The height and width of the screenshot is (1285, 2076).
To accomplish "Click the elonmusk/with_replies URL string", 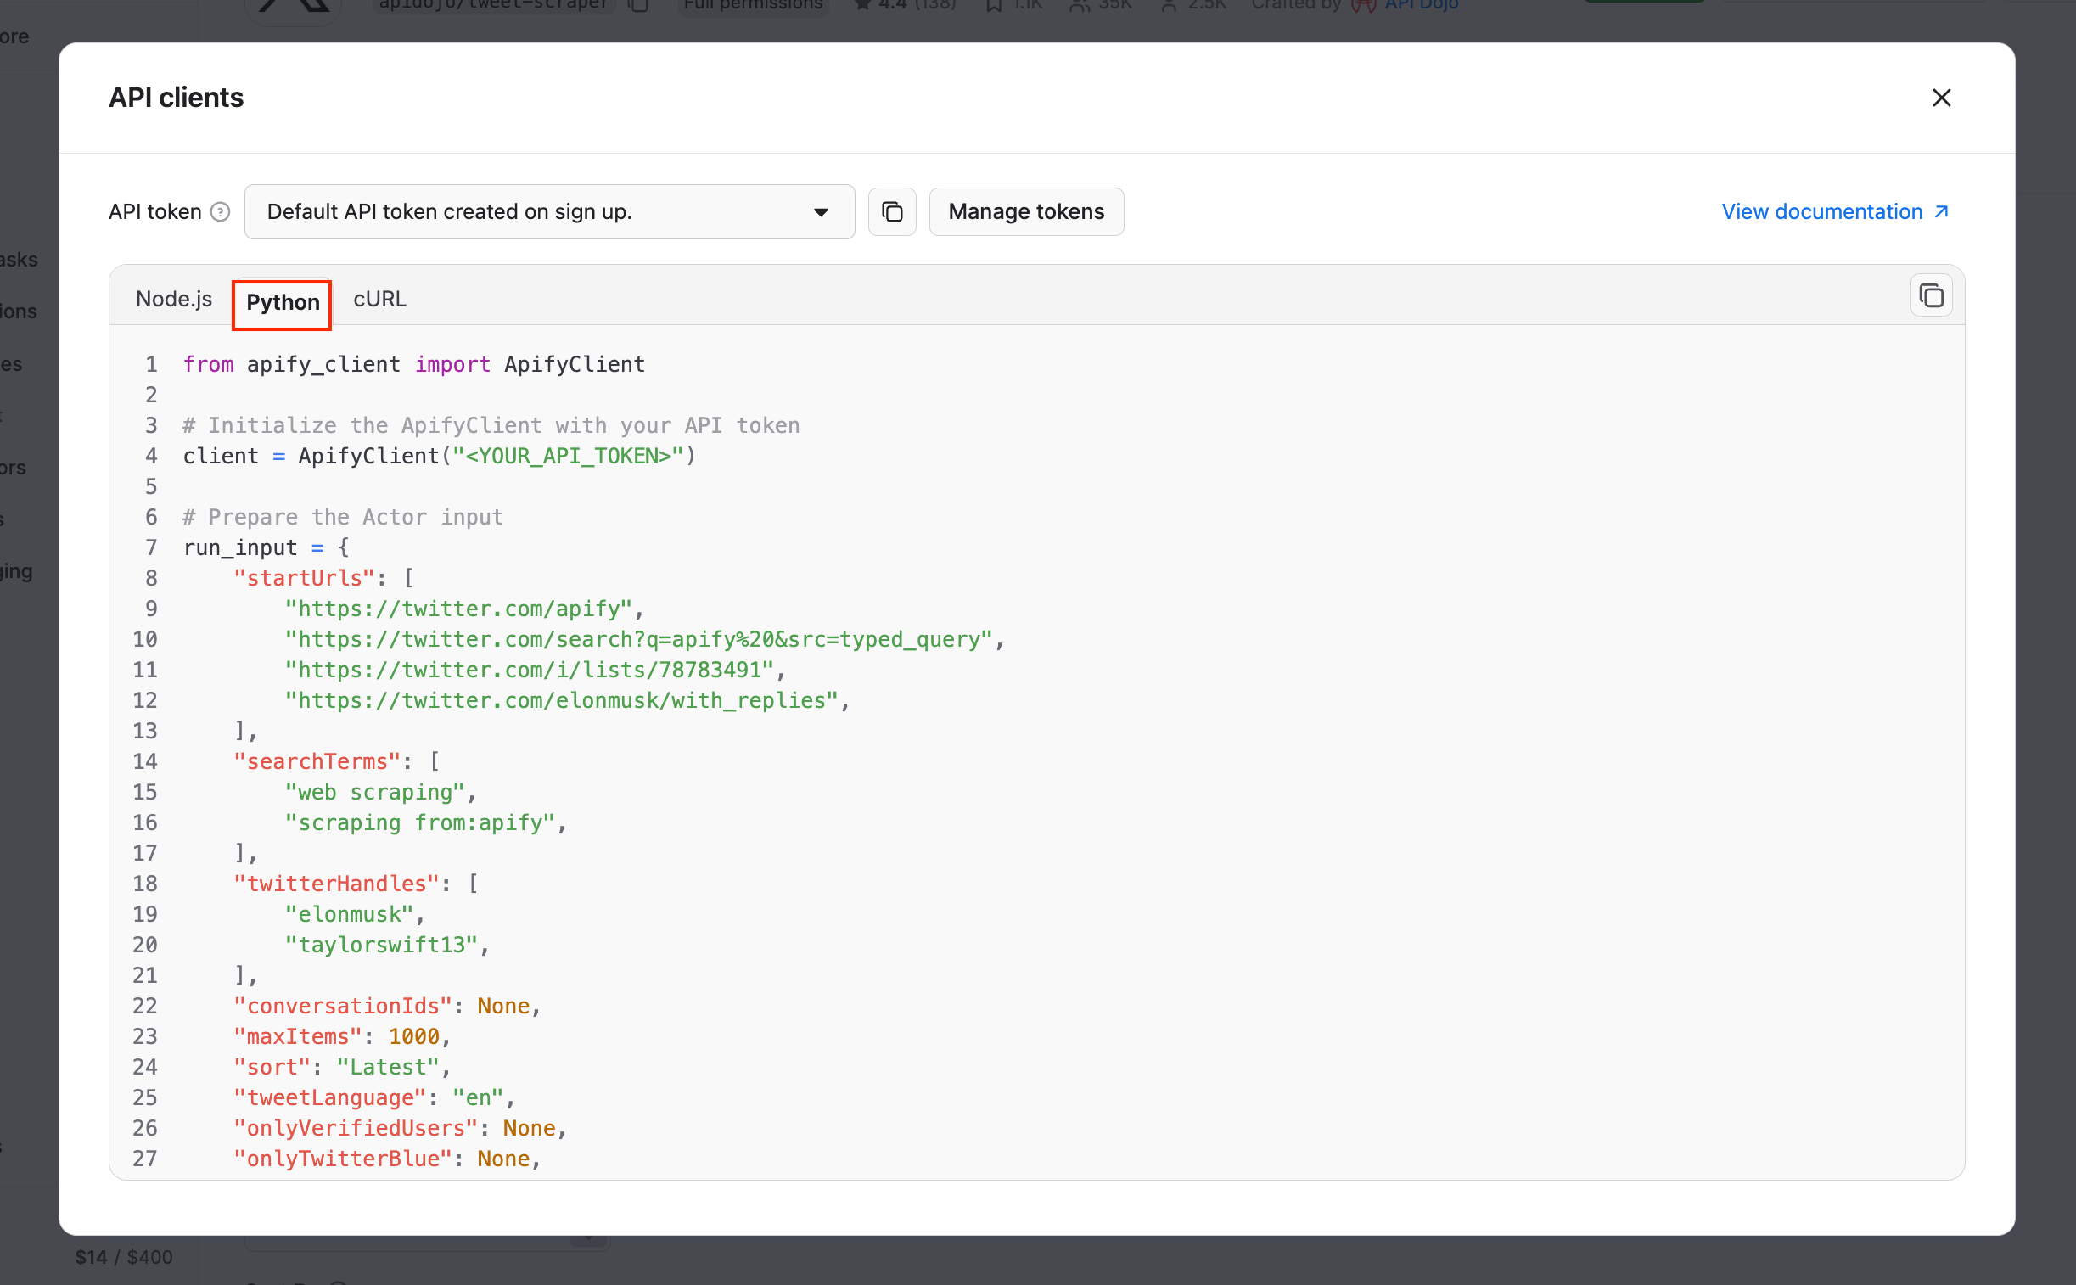I will tap(562, 701).
